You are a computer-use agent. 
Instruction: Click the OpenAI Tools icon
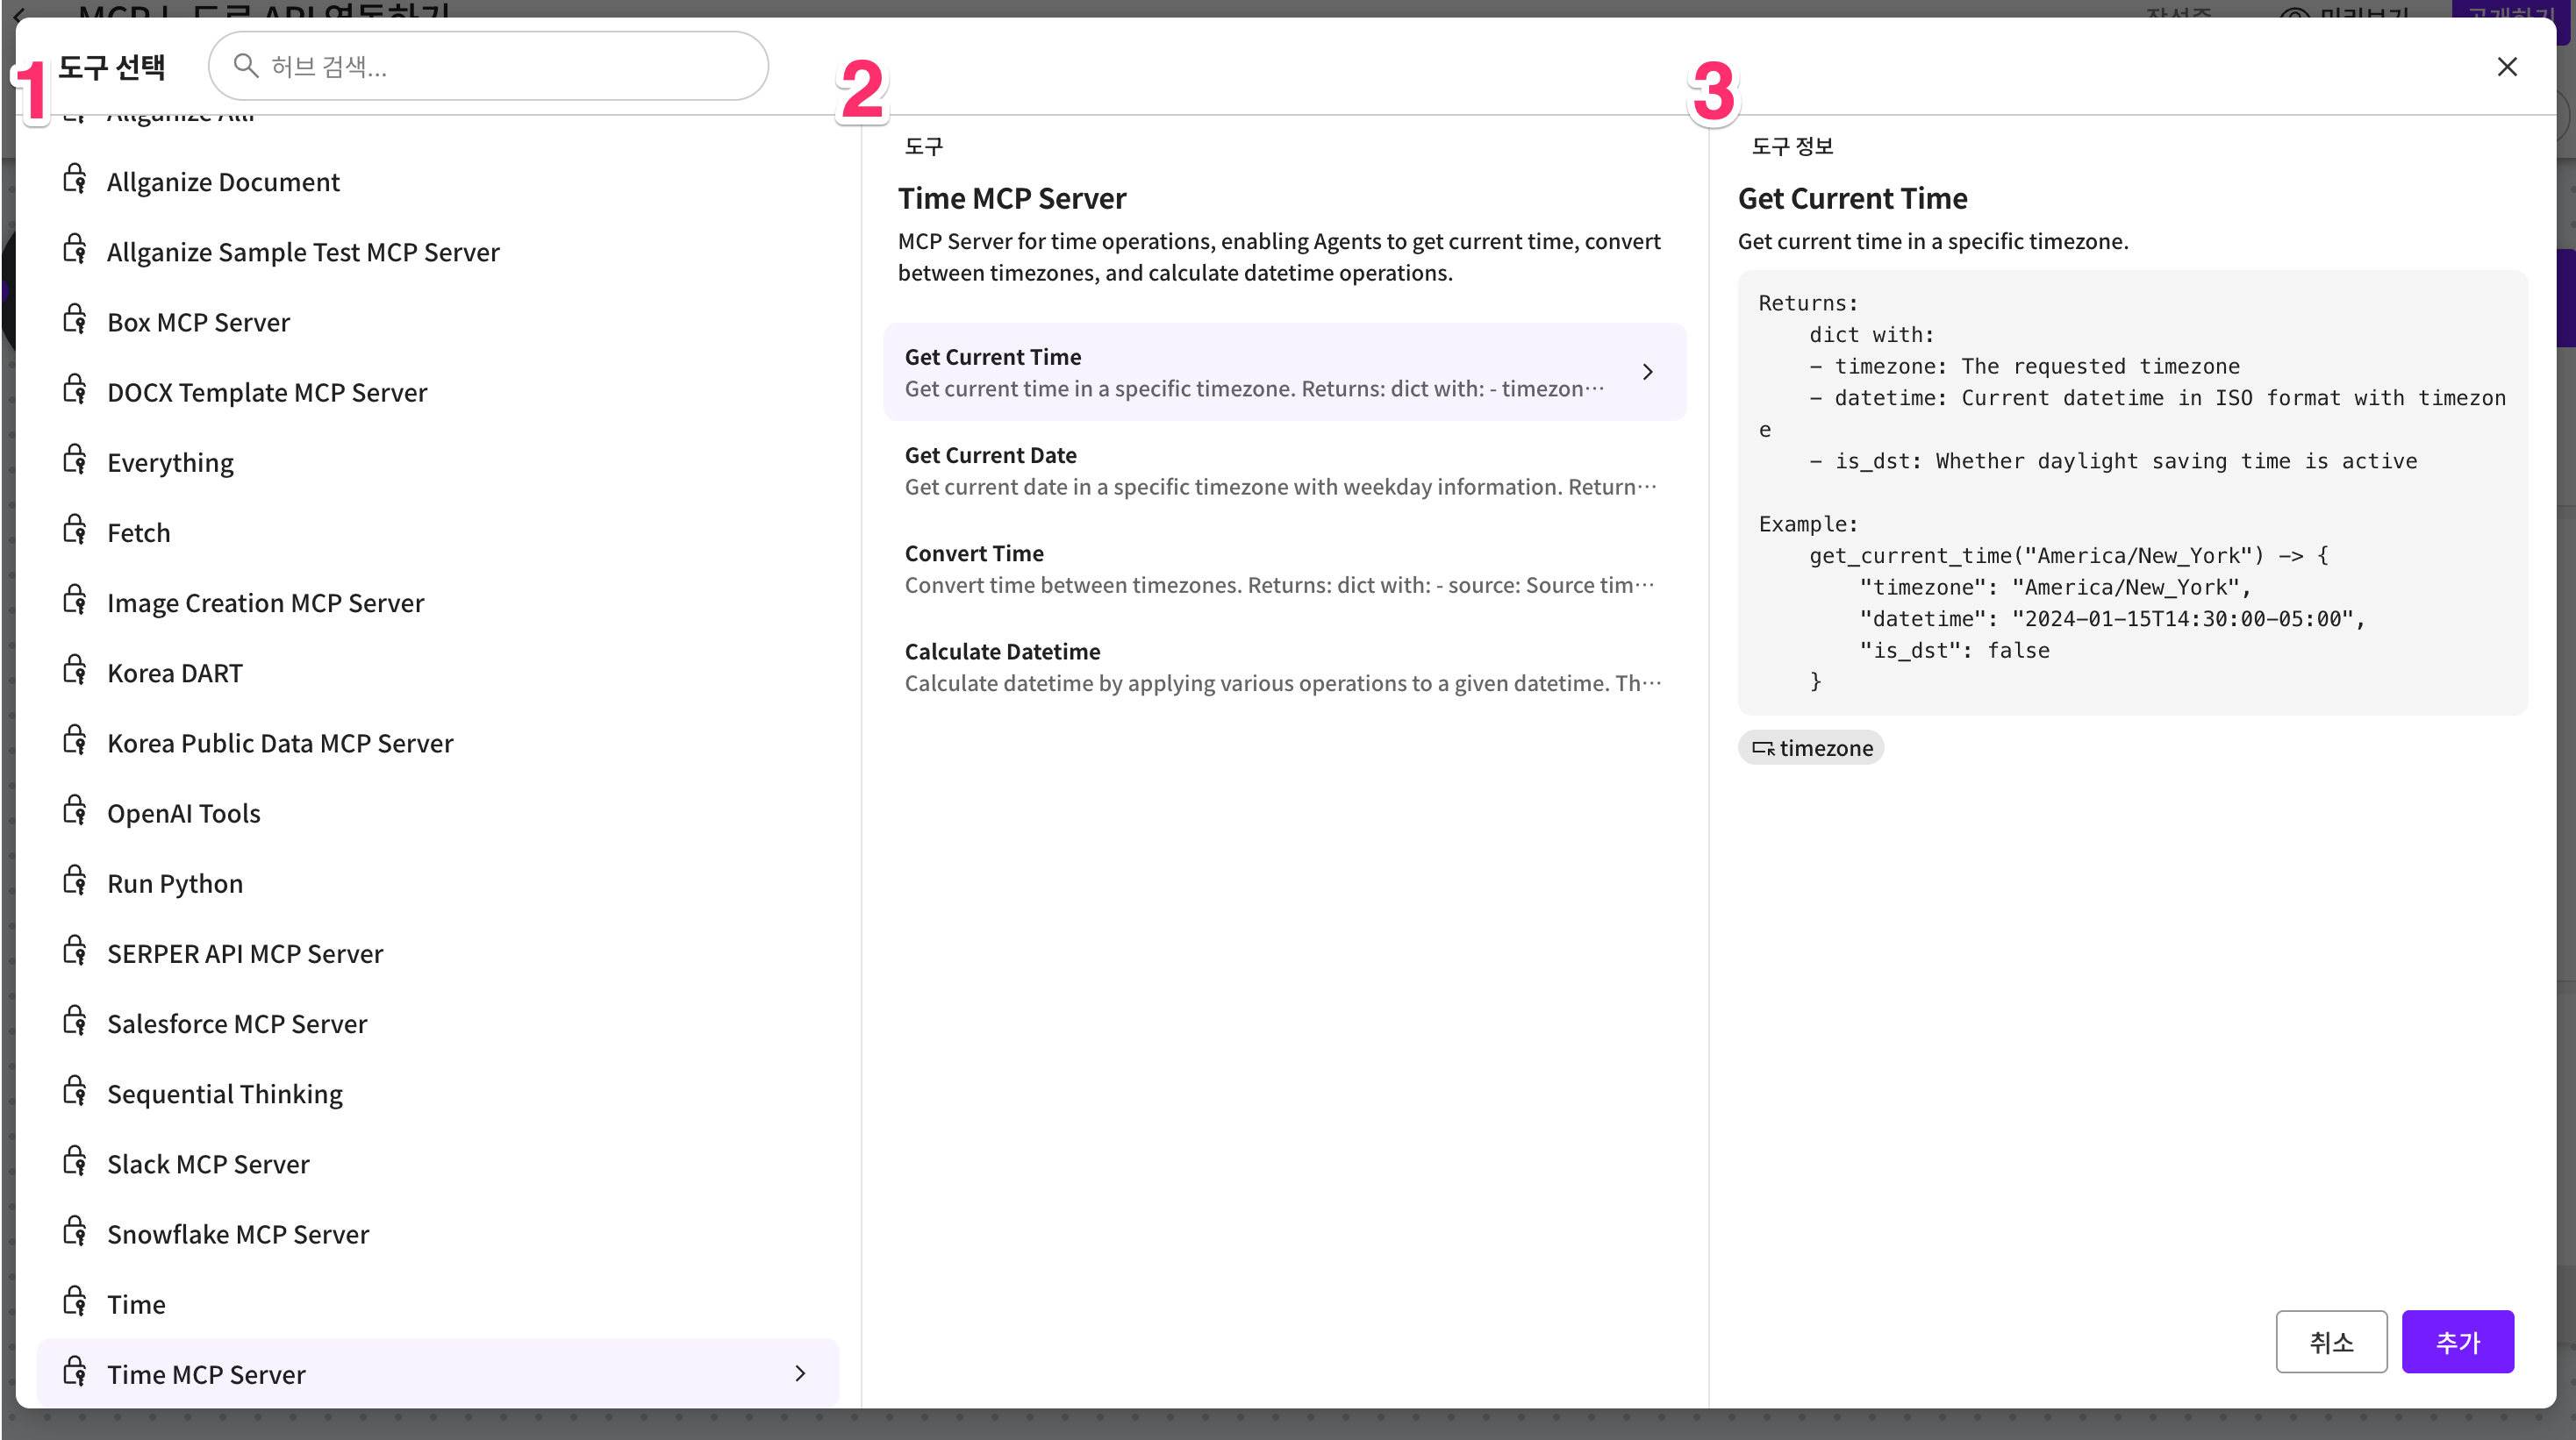[75, 811]
